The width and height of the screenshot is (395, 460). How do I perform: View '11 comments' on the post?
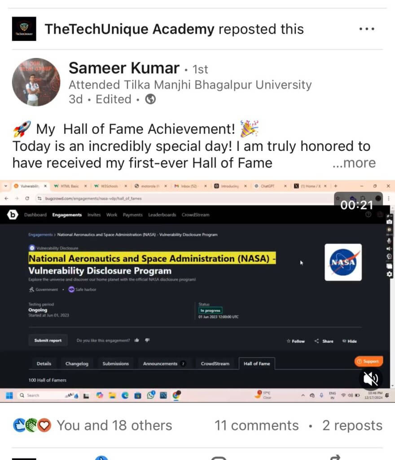click(256, 425)
